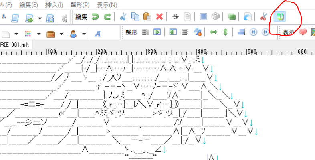315x160 pixels.
Task: Click the red heart icon
Action: (x=303, y=32)
